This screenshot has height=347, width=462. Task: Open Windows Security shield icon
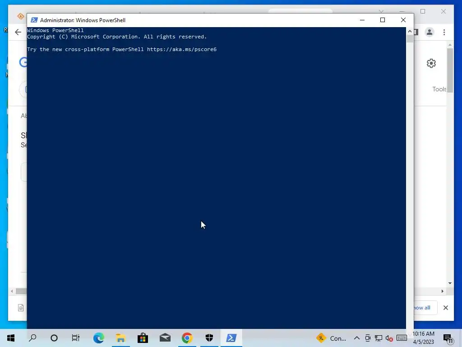[209, 338]
